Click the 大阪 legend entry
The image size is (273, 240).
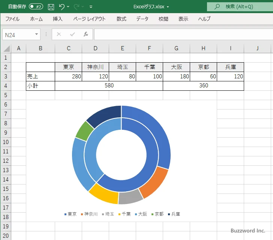[x=141, y=214]
